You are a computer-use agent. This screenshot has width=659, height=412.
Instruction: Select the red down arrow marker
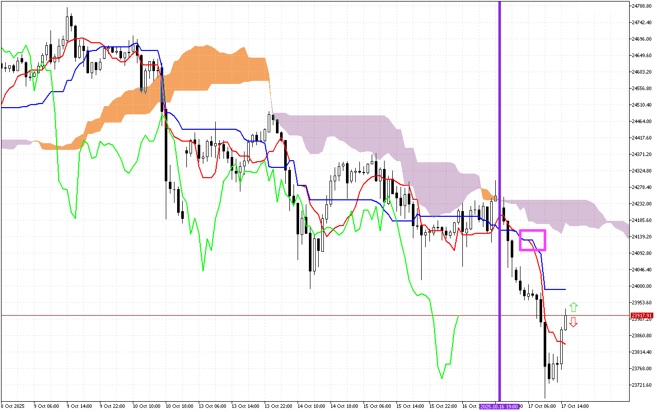574,322
